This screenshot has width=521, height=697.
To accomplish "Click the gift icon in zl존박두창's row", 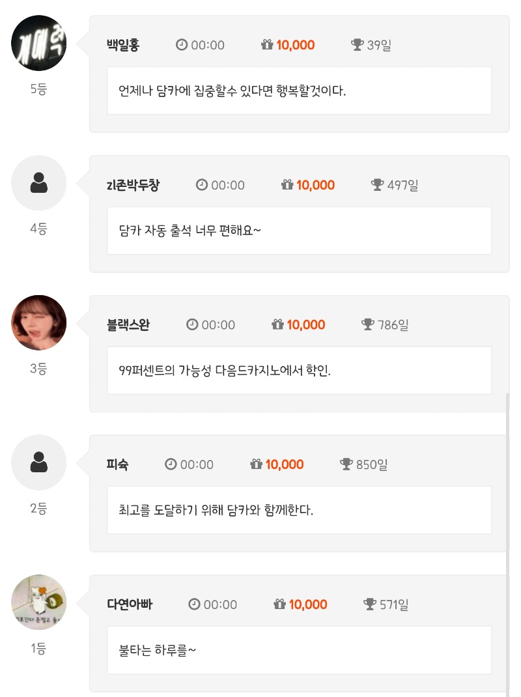I will click(287, 185).
